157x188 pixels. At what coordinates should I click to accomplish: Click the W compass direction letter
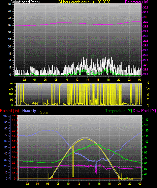pos(148,89)
